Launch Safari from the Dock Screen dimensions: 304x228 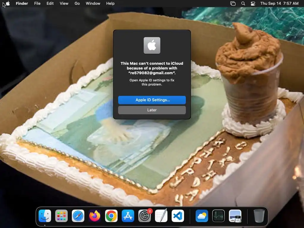click(x=78, y=216)
